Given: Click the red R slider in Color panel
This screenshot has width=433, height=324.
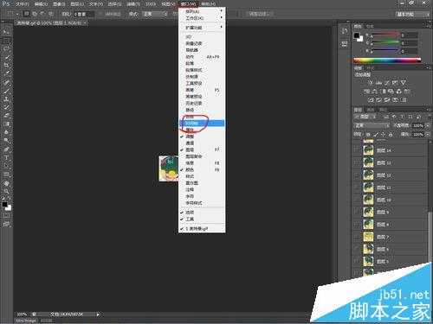Looking at the screenshot, I should 385,35.
